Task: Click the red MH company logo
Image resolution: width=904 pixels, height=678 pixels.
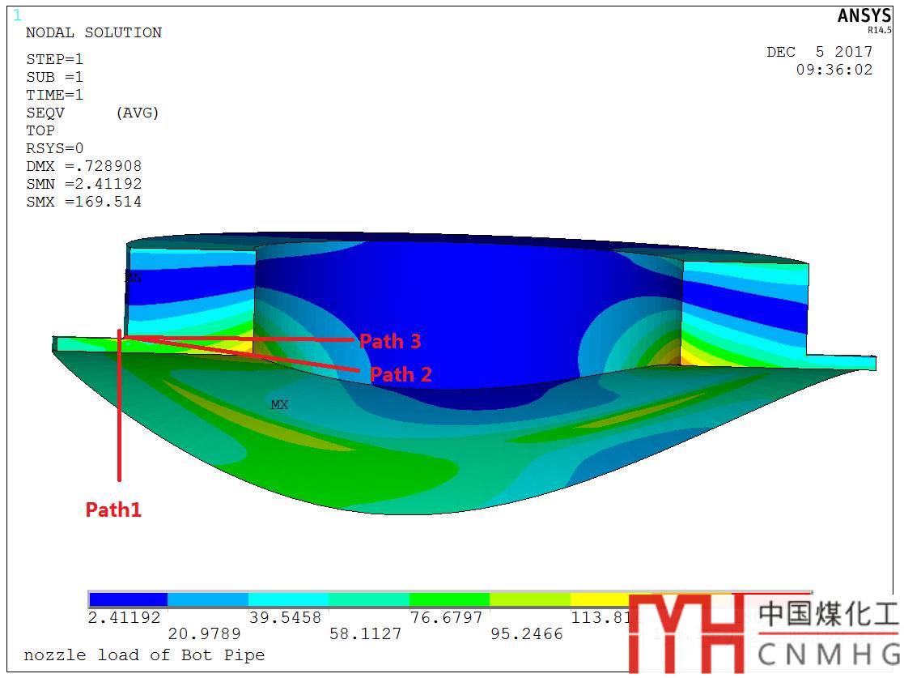Action: 685,634
